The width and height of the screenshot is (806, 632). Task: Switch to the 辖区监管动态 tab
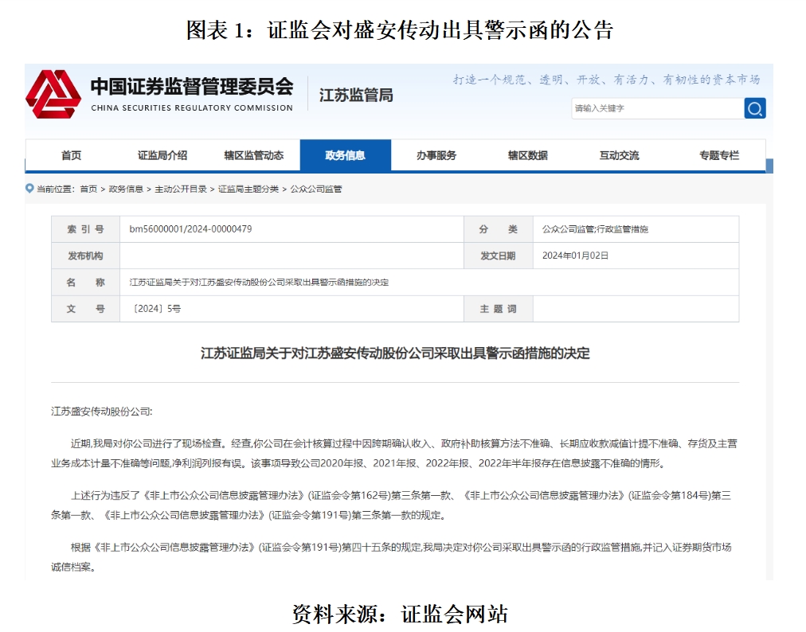pyautogui.click(x=254, y=155)
